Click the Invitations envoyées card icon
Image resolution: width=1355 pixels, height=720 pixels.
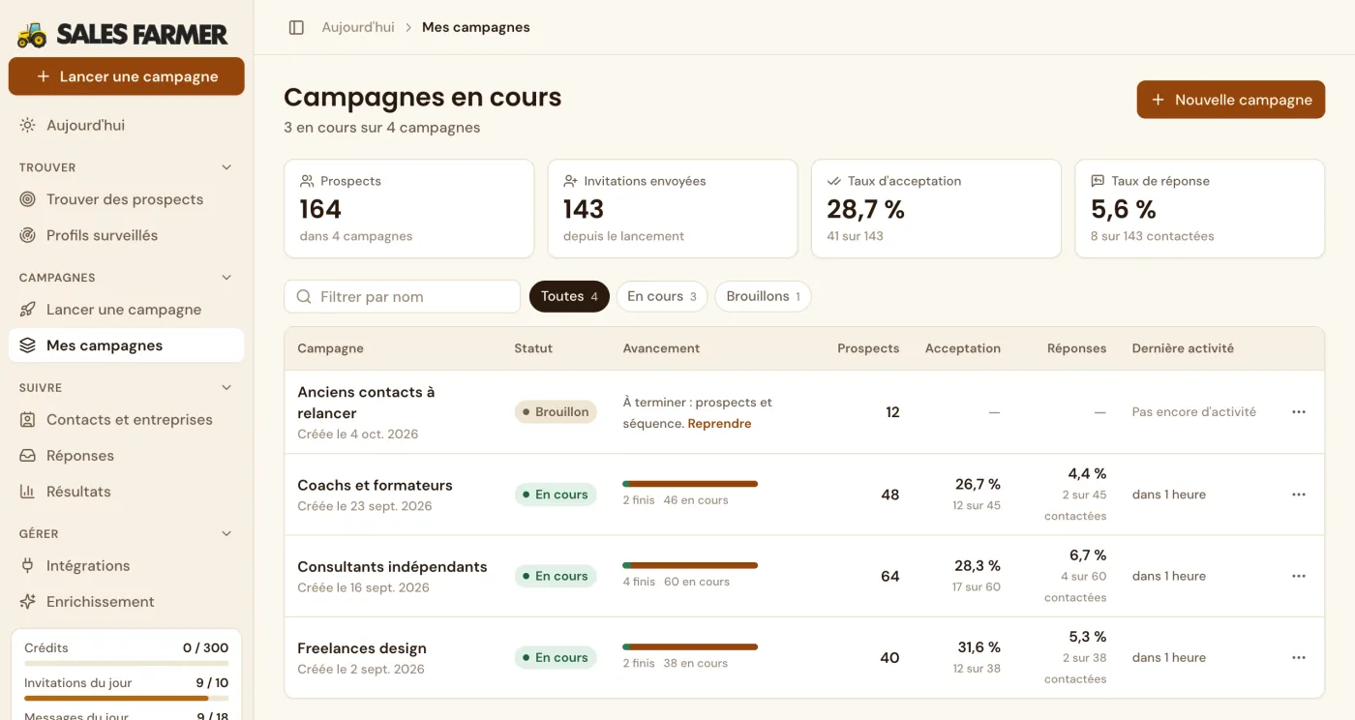(571, 181)
